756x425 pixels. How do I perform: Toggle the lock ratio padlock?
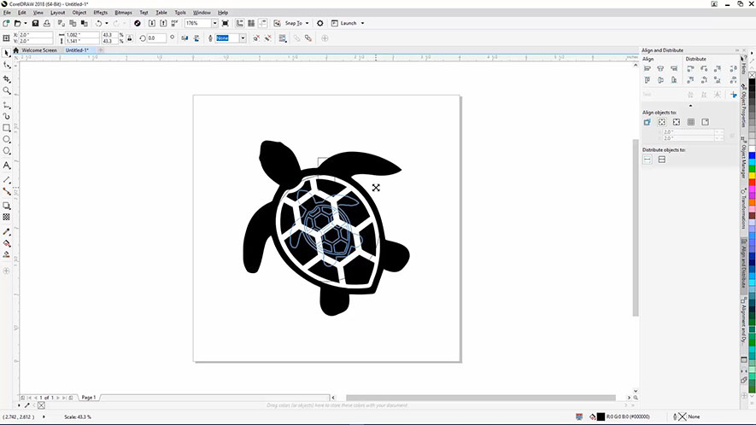[131, 38]
